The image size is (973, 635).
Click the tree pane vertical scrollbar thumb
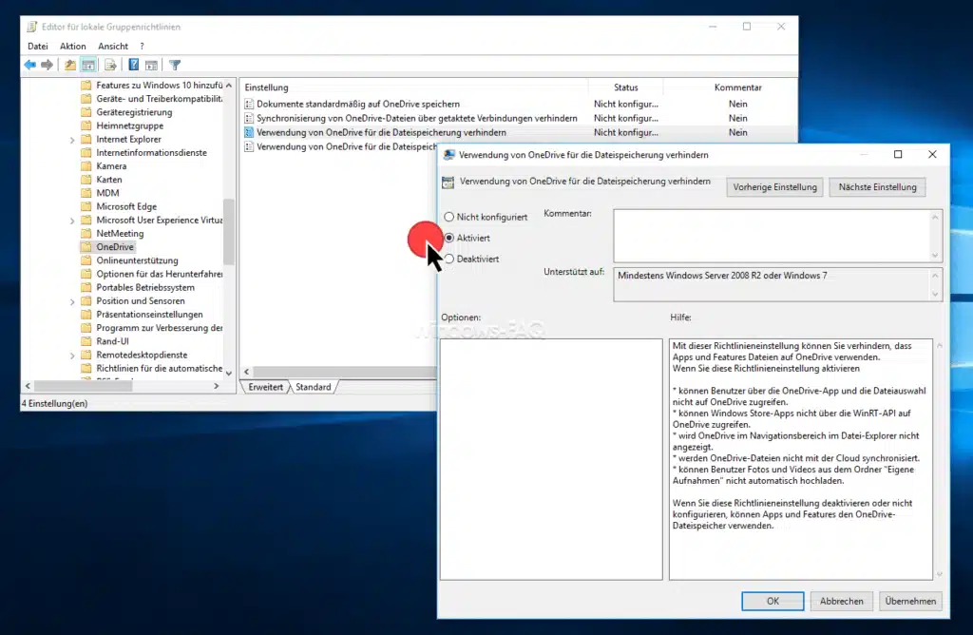[229, 231]
